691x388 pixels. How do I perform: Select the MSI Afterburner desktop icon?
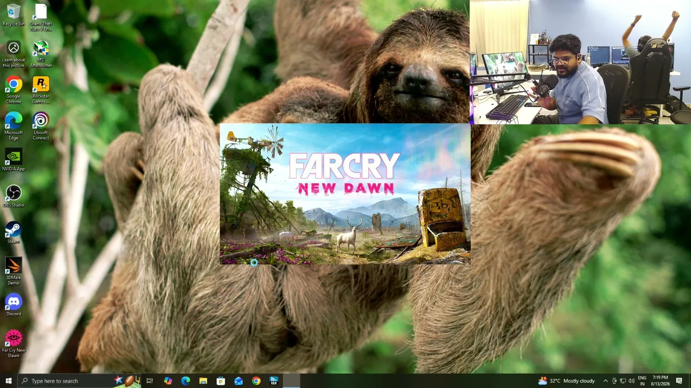(x=41, y=54)
